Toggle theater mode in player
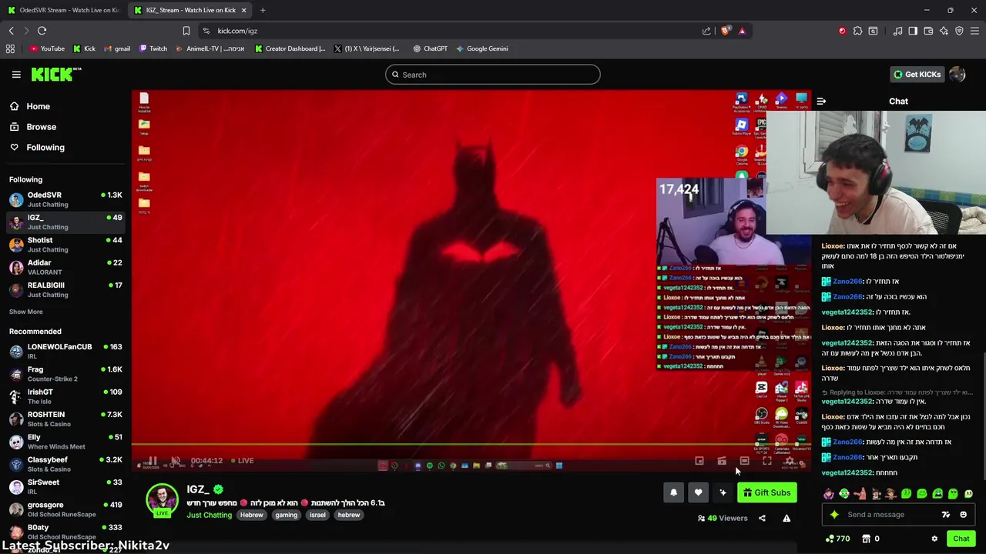This screenshot has height=554, width=986. point(744,461)
